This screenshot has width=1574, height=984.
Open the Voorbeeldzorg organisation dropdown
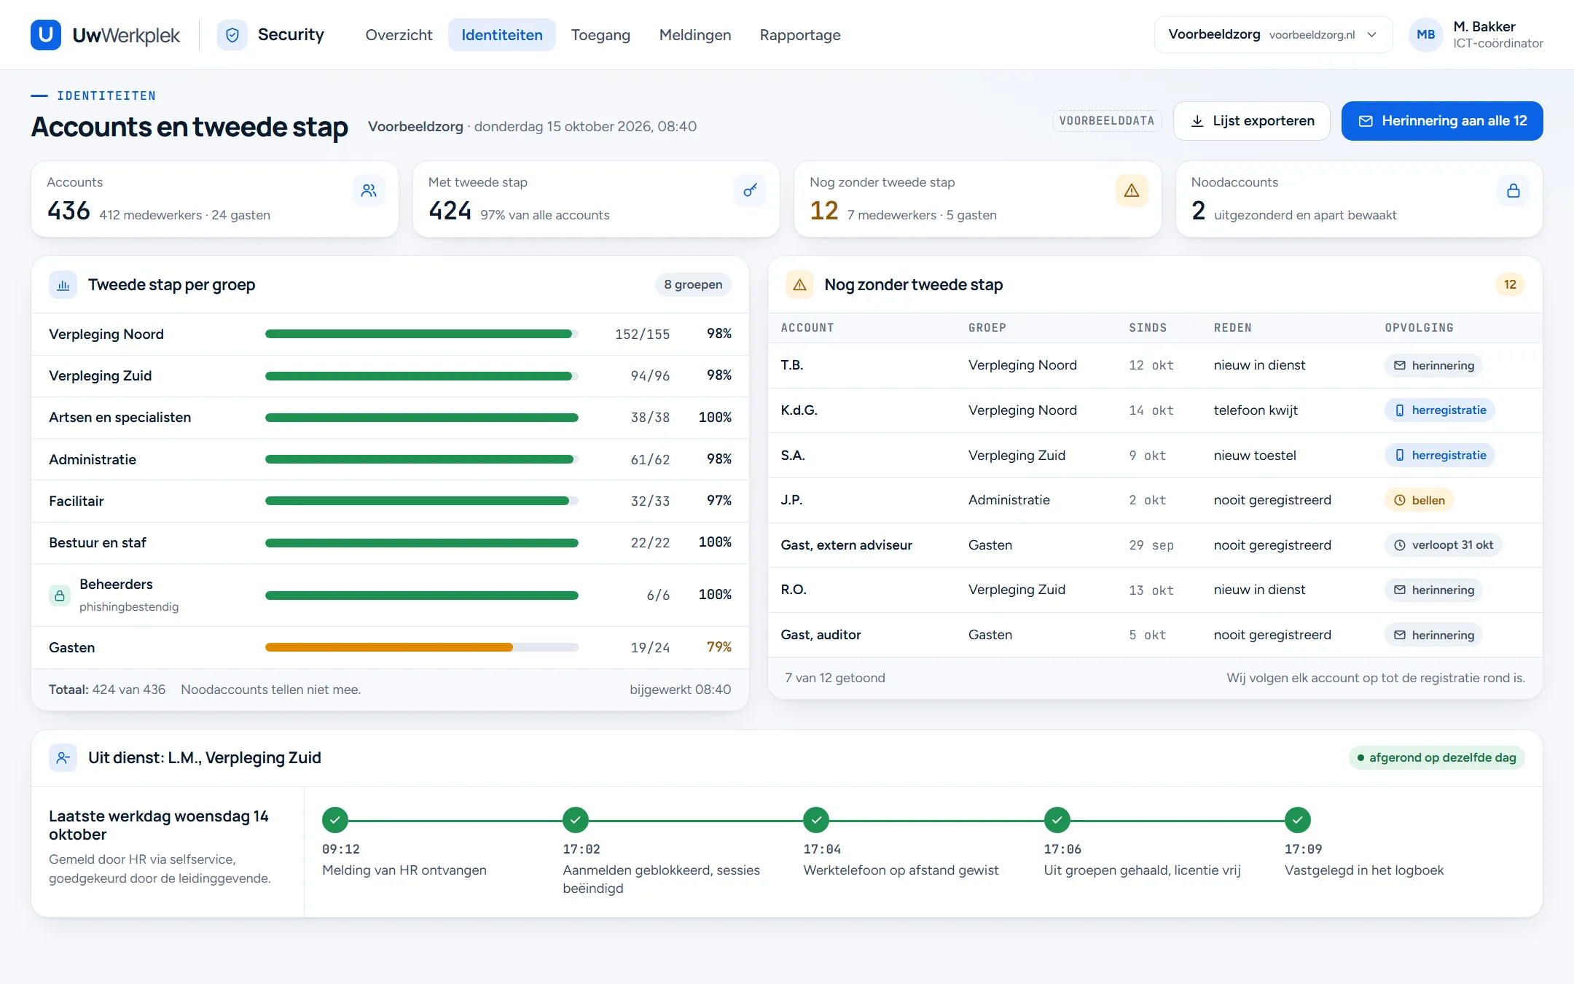click(1273, 35)
